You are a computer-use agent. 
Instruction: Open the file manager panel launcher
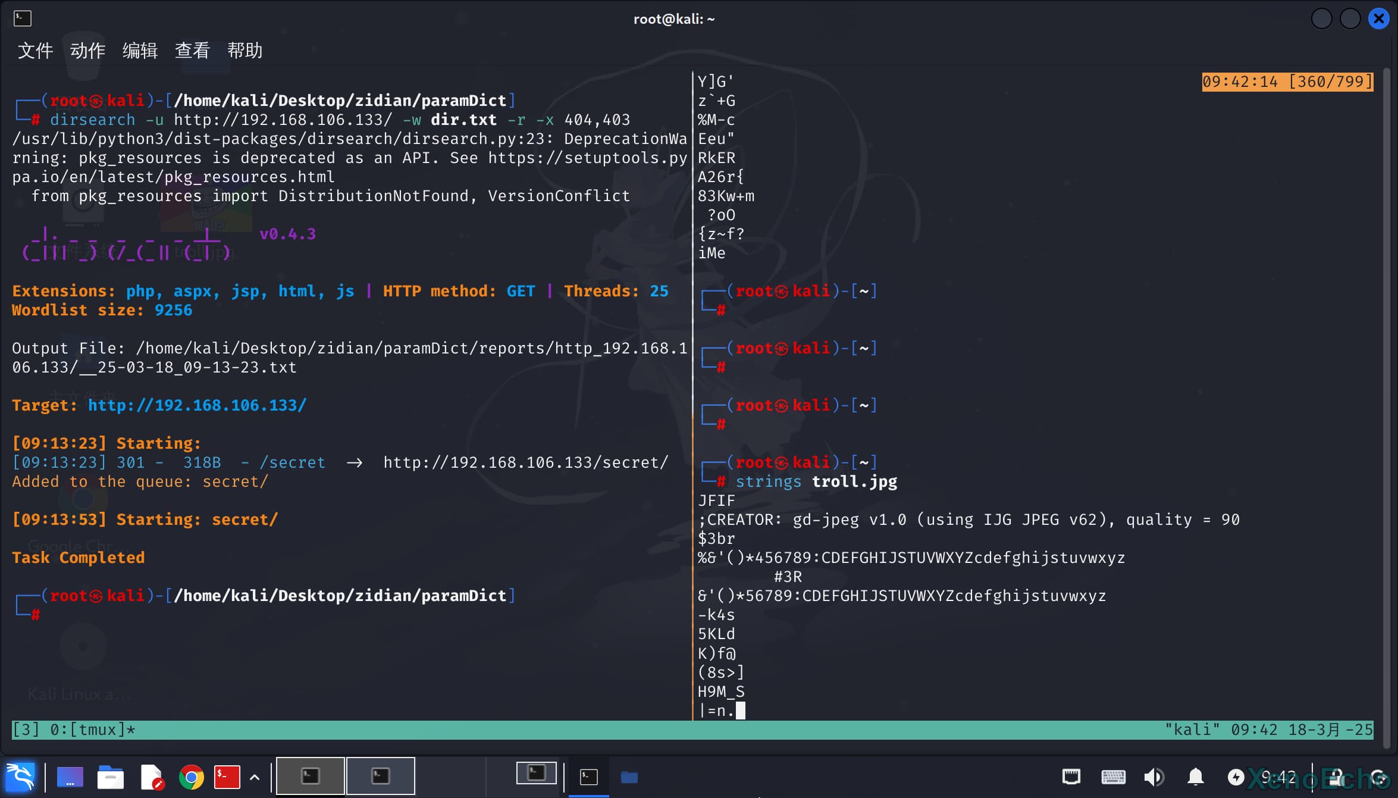111,777
